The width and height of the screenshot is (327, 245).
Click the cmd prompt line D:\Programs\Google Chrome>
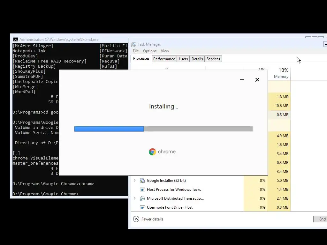(x=45, y=194)
